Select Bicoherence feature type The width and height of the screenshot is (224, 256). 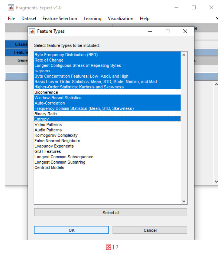click(46, 92)
